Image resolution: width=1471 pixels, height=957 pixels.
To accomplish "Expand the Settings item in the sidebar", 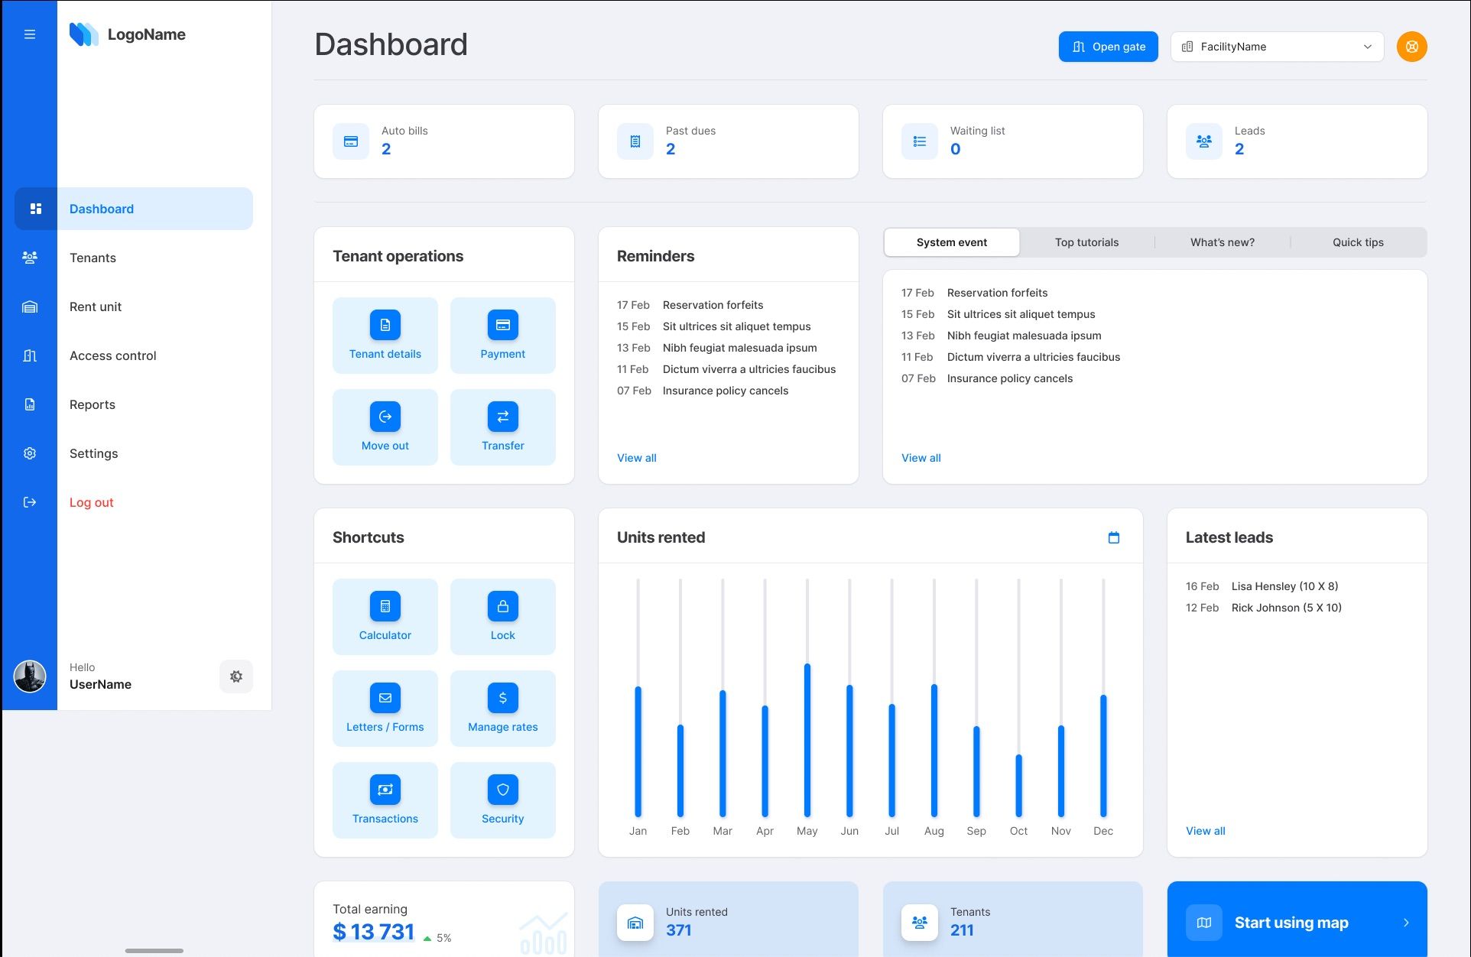I will (93, 453).
